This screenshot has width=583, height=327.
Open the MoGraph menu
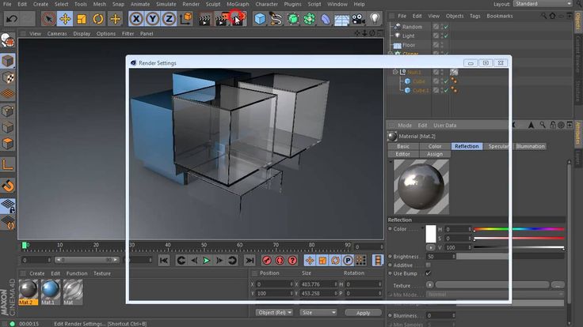pos(238,4)
